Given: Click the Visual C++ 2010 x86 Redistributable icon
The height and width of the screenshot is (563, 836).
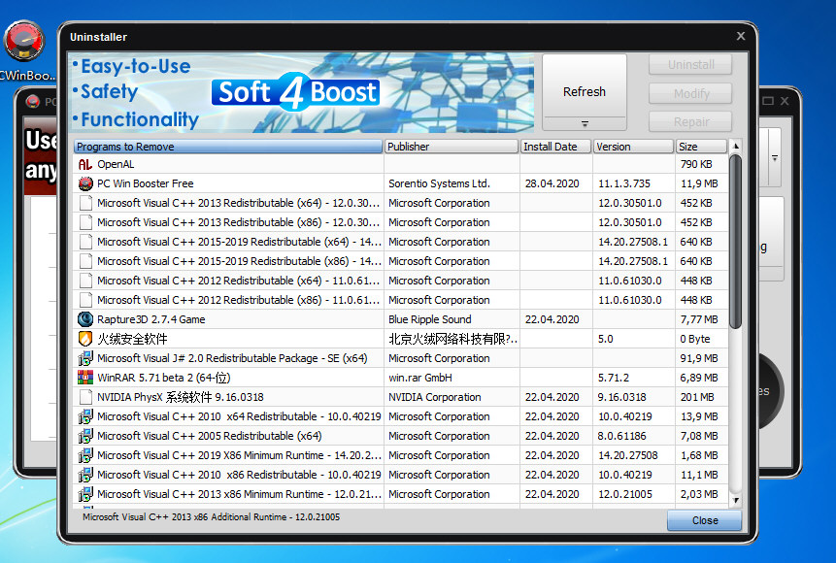Looking at the screenshot, I should tap(85, 475).
